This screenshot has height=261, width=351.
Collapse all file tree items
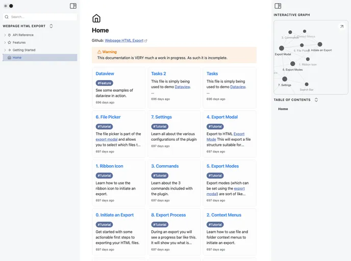[x=51, y=26]
